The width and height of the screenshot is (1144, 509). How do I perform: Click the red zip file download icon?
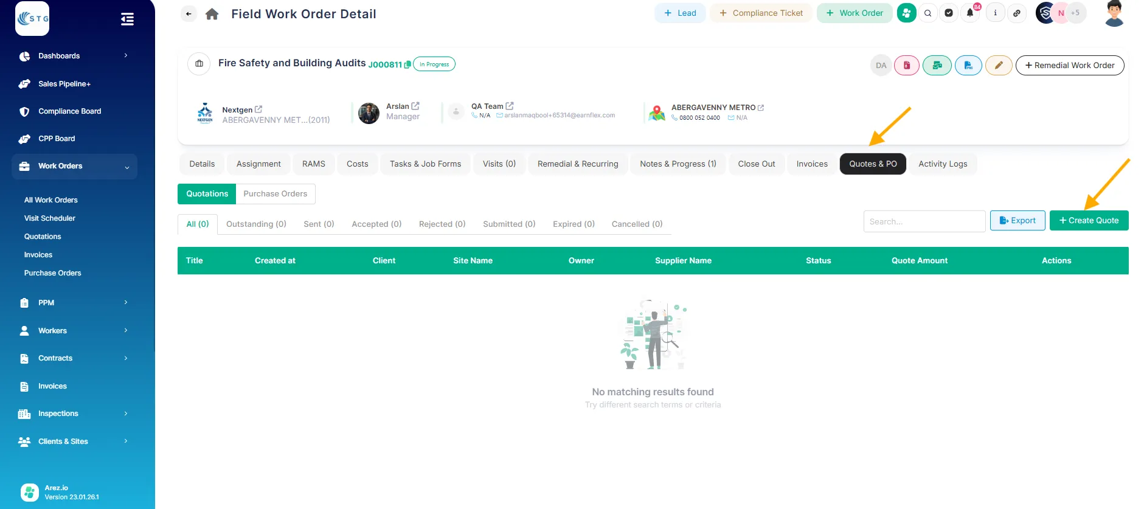(x=907, y=65)
